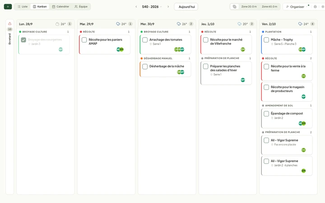Check Récolte pour le magasin de producteurs
325x203 pixels.
pos(266,87)
